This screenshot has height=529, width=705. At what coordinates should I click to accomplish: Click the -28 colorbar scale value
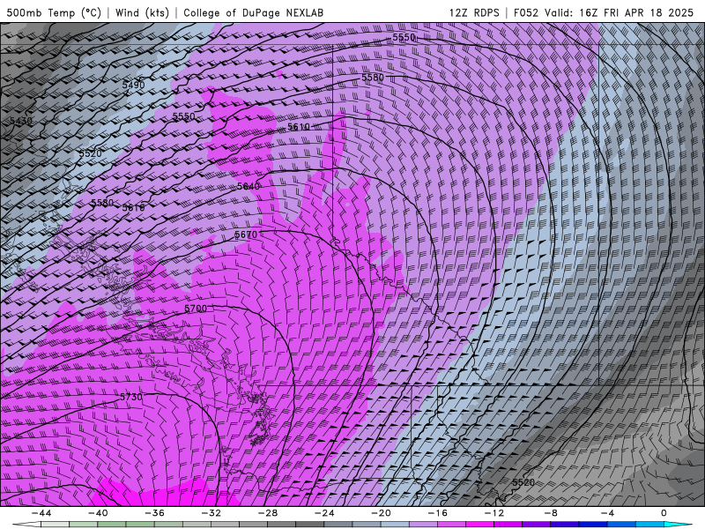point(268,513)
